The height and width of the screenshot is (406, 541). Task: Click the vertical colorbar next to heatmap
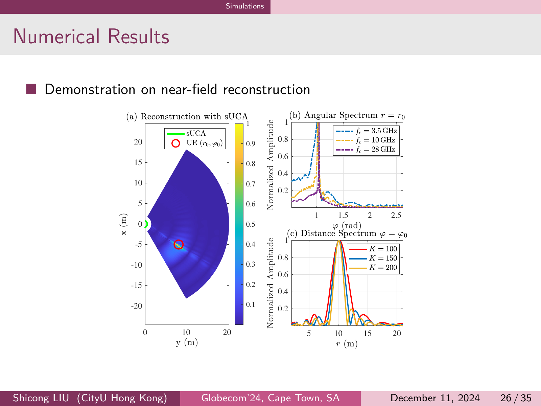[x=239, y=224]
